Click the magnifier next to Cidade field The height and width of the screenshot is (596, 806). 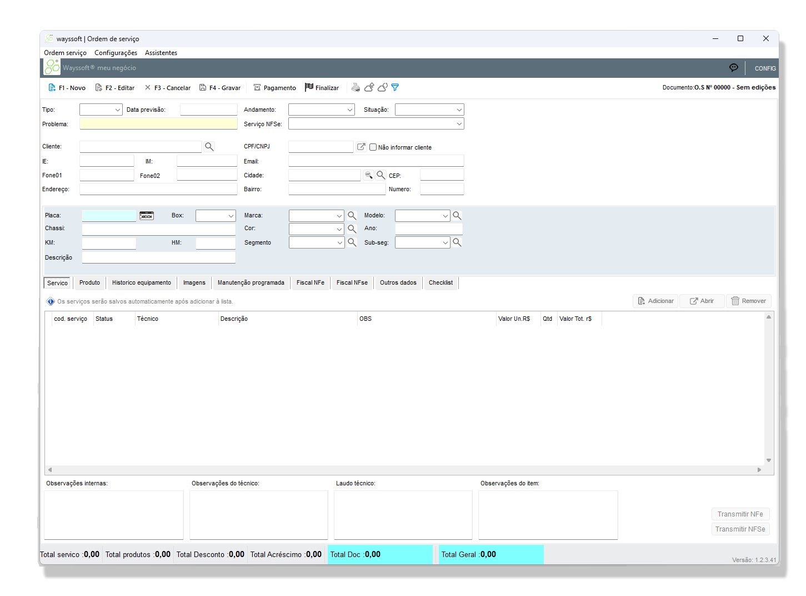[x=381, y=175]
